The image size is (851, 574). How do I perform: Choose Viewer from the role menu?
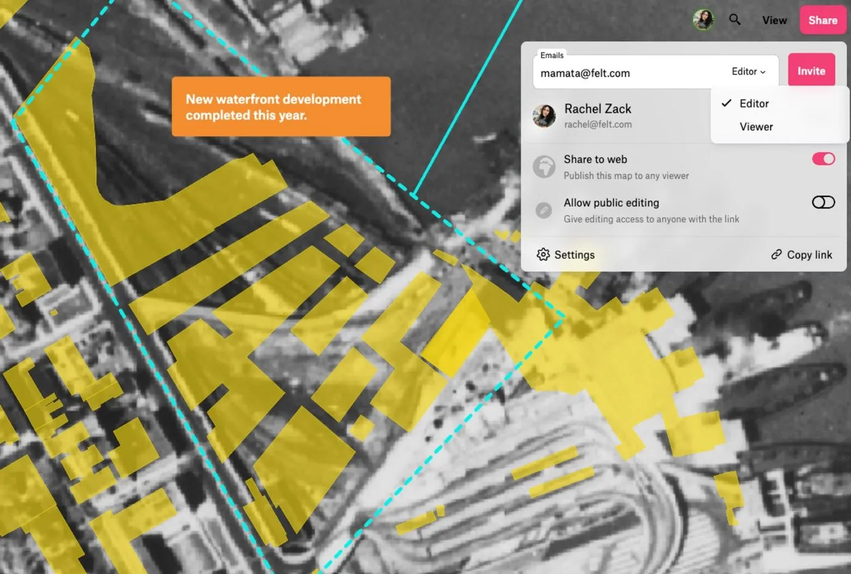click(779, 126)
